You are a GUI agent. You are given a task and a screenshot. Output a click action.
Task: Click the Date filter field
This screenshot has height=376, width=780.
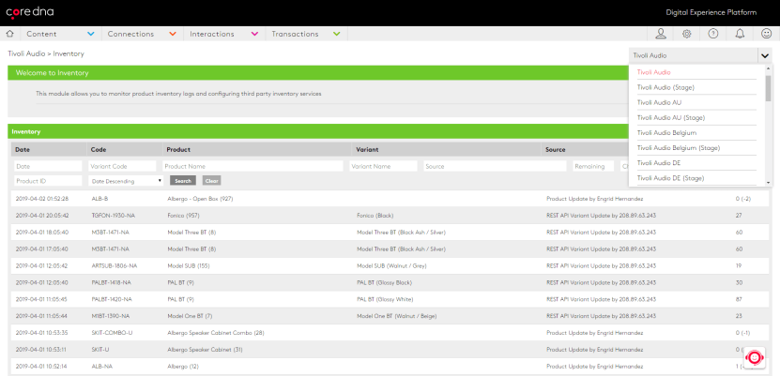point(48,166)
